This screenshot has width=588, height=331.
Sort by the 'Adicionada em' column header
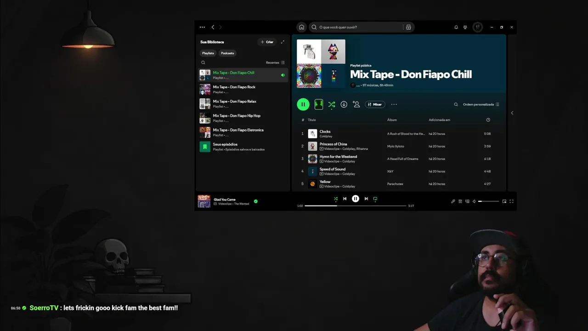coord(439,120)
